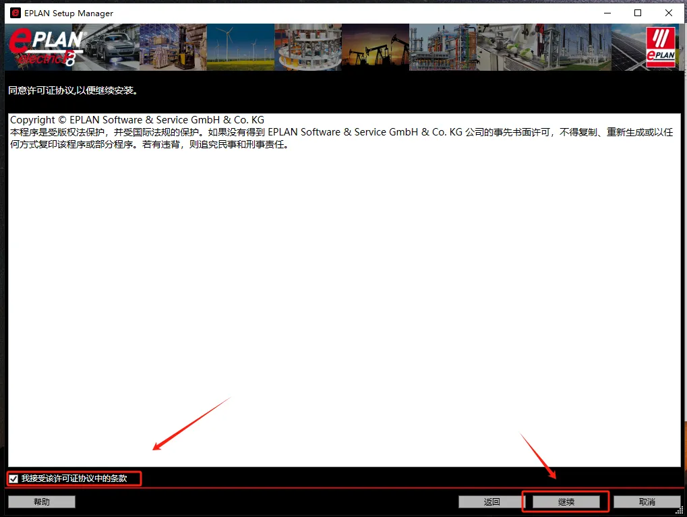Click inside the license agreement text box
The width and height of the screenshot is (687, 517).
(x=344, y=290)
